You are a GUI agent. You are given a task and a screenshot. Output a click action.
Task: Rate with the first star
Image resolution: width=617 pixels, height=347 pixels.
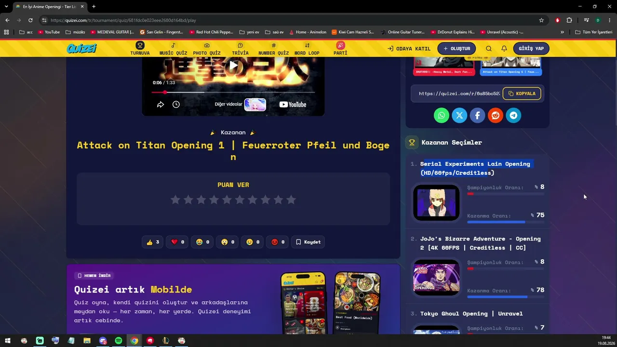click(175, 200)
